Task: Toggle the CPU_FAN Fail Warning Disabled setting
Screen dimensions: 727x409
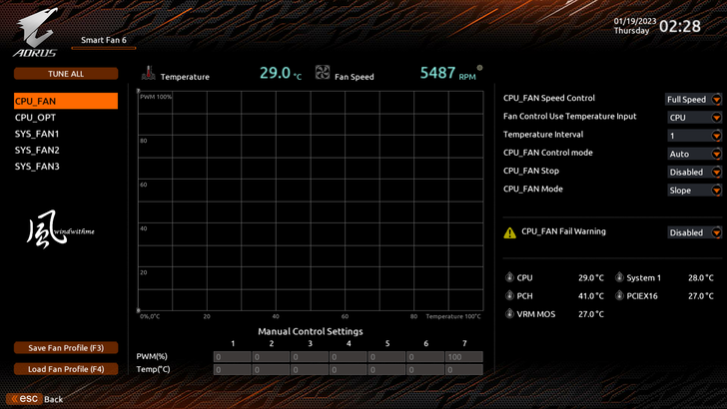Action: click(x=695, y=232)
